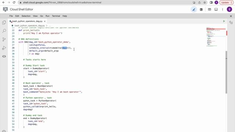Open the Selection menu

(26, 16)
